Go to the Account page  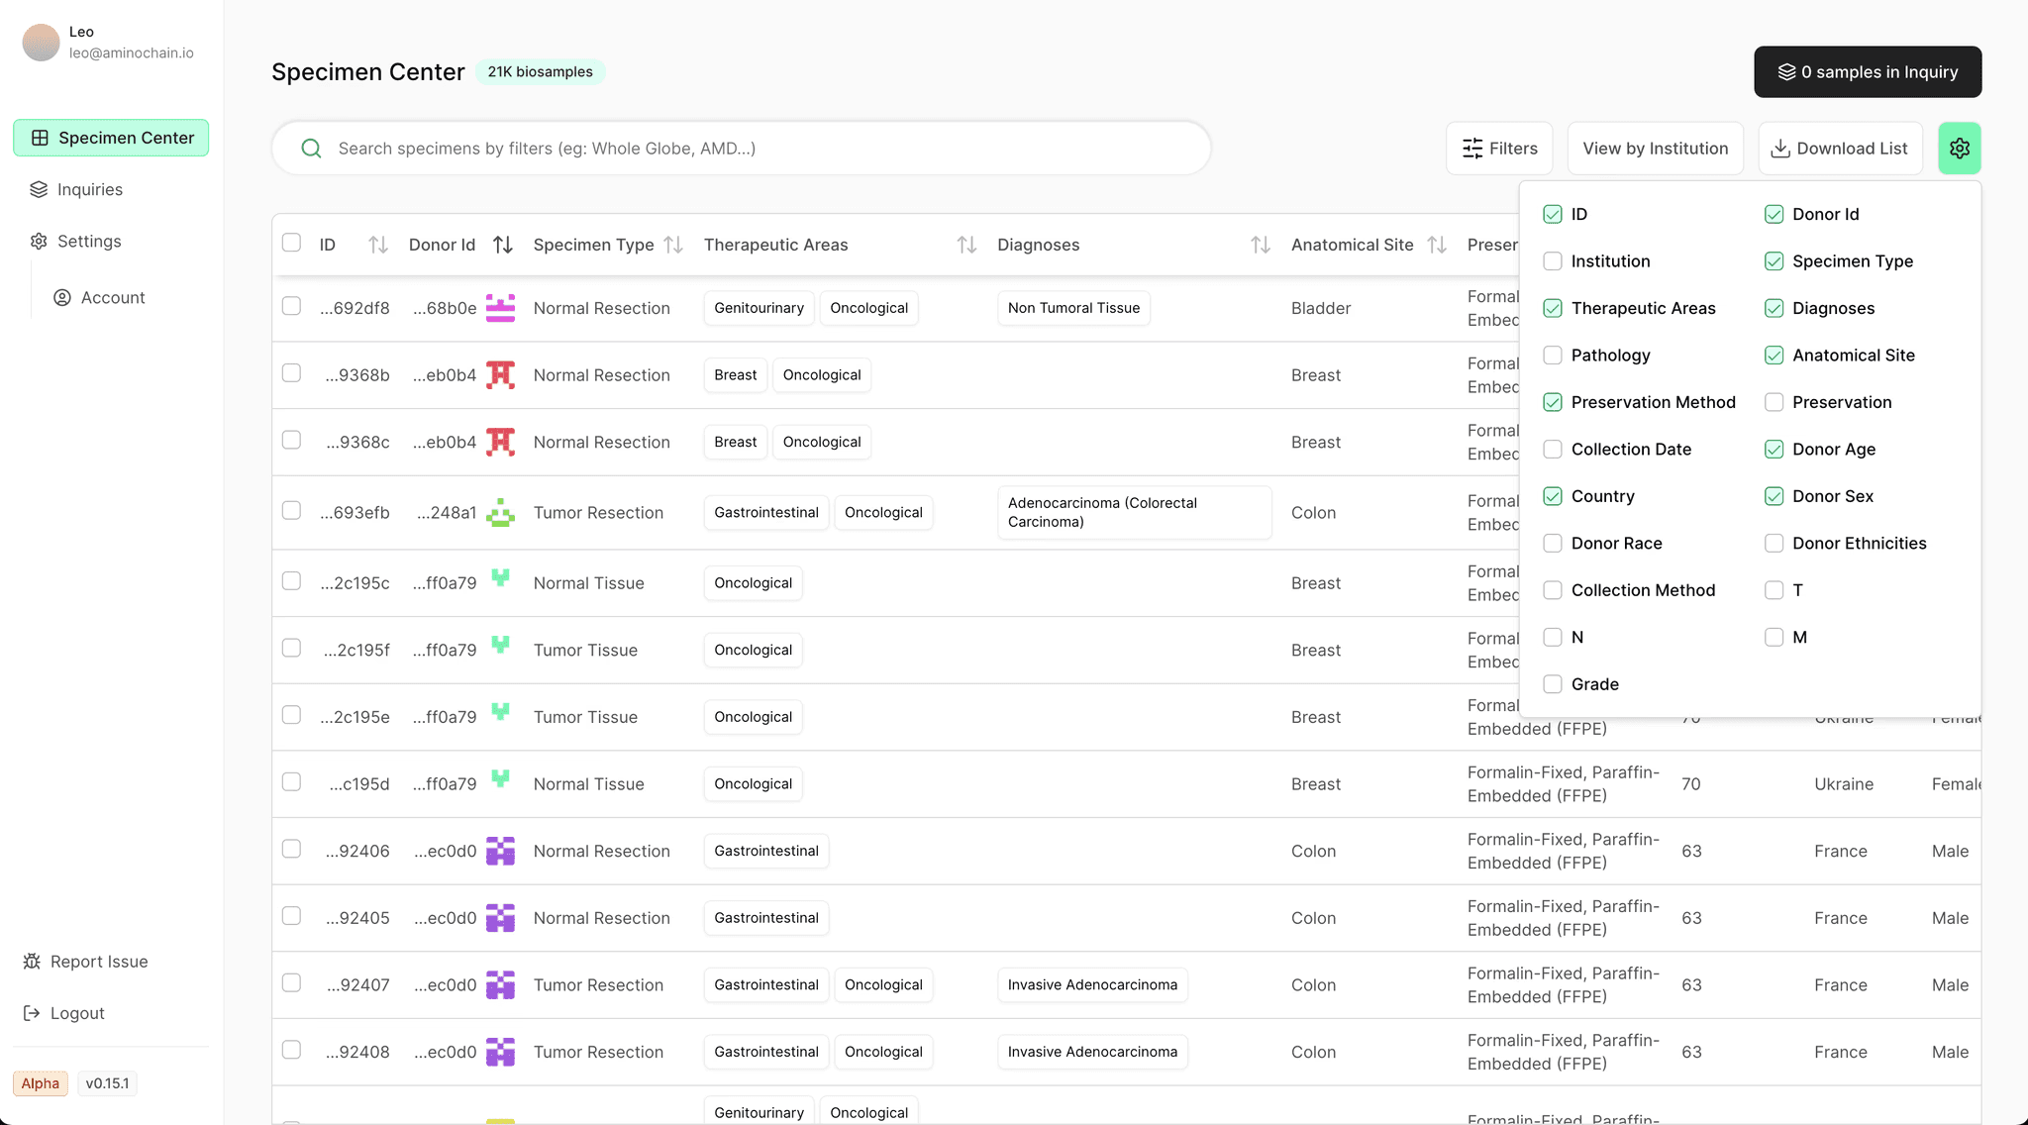[112, 297]
